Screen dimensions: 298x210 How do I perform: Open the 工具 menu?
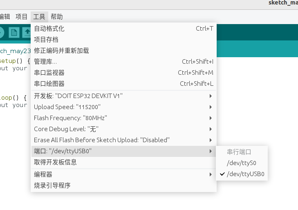pos(39,17)
